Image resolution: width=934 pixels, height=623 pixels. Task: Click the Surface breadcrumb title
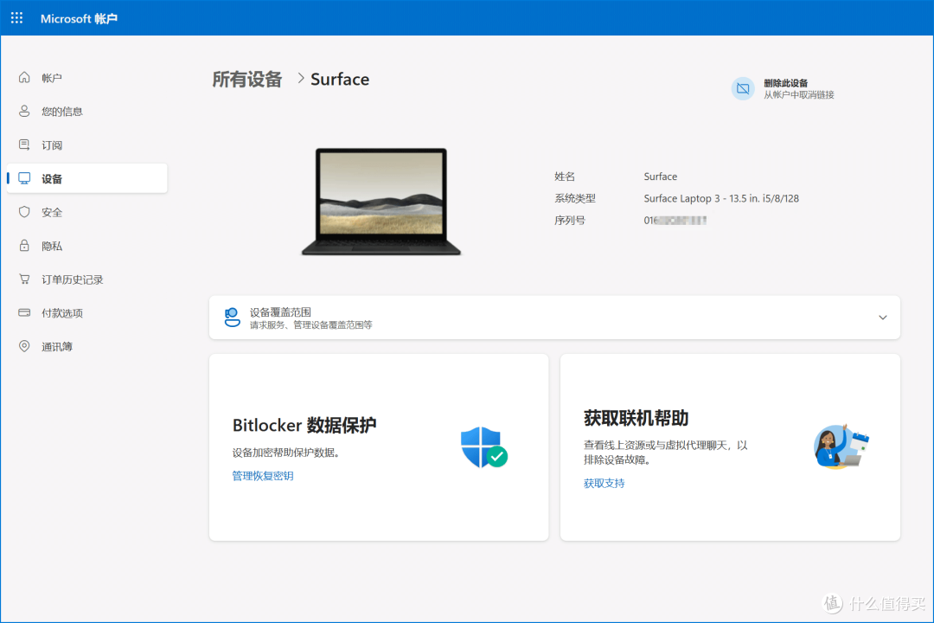(340, 80)
